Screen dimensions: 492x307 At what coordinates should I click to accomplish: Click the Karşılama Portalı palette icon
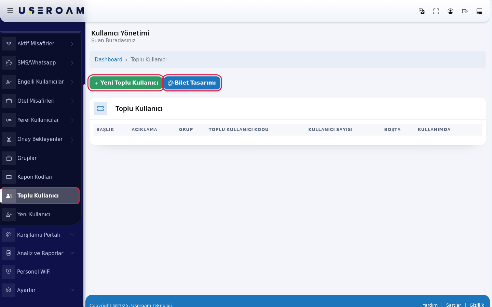tap(9, 235)
